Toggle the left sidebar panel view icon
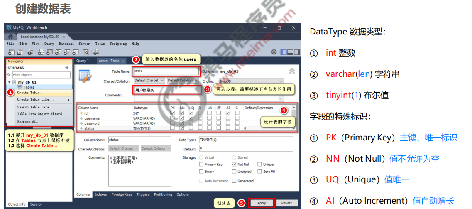 [284, 52]
